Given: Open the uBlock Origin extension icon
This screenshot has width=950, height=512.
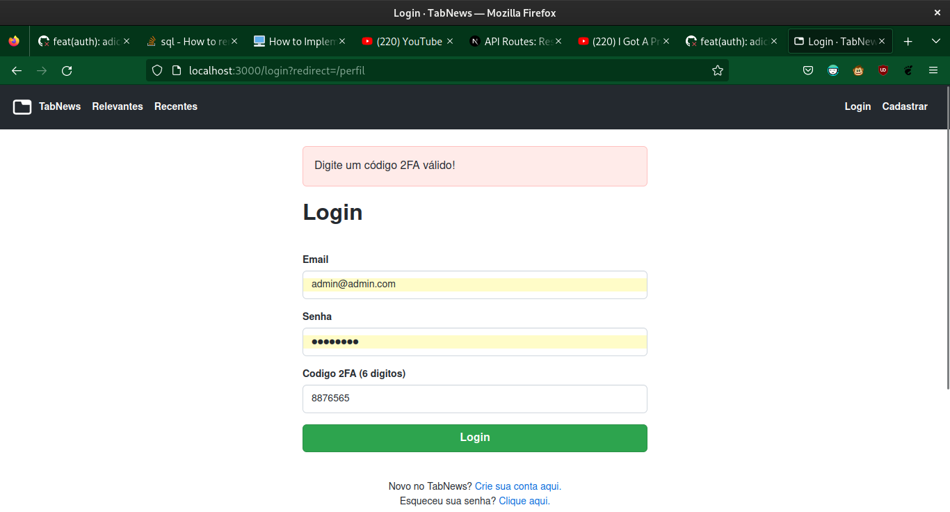Looking at the screenshot, I should (883, 70).
